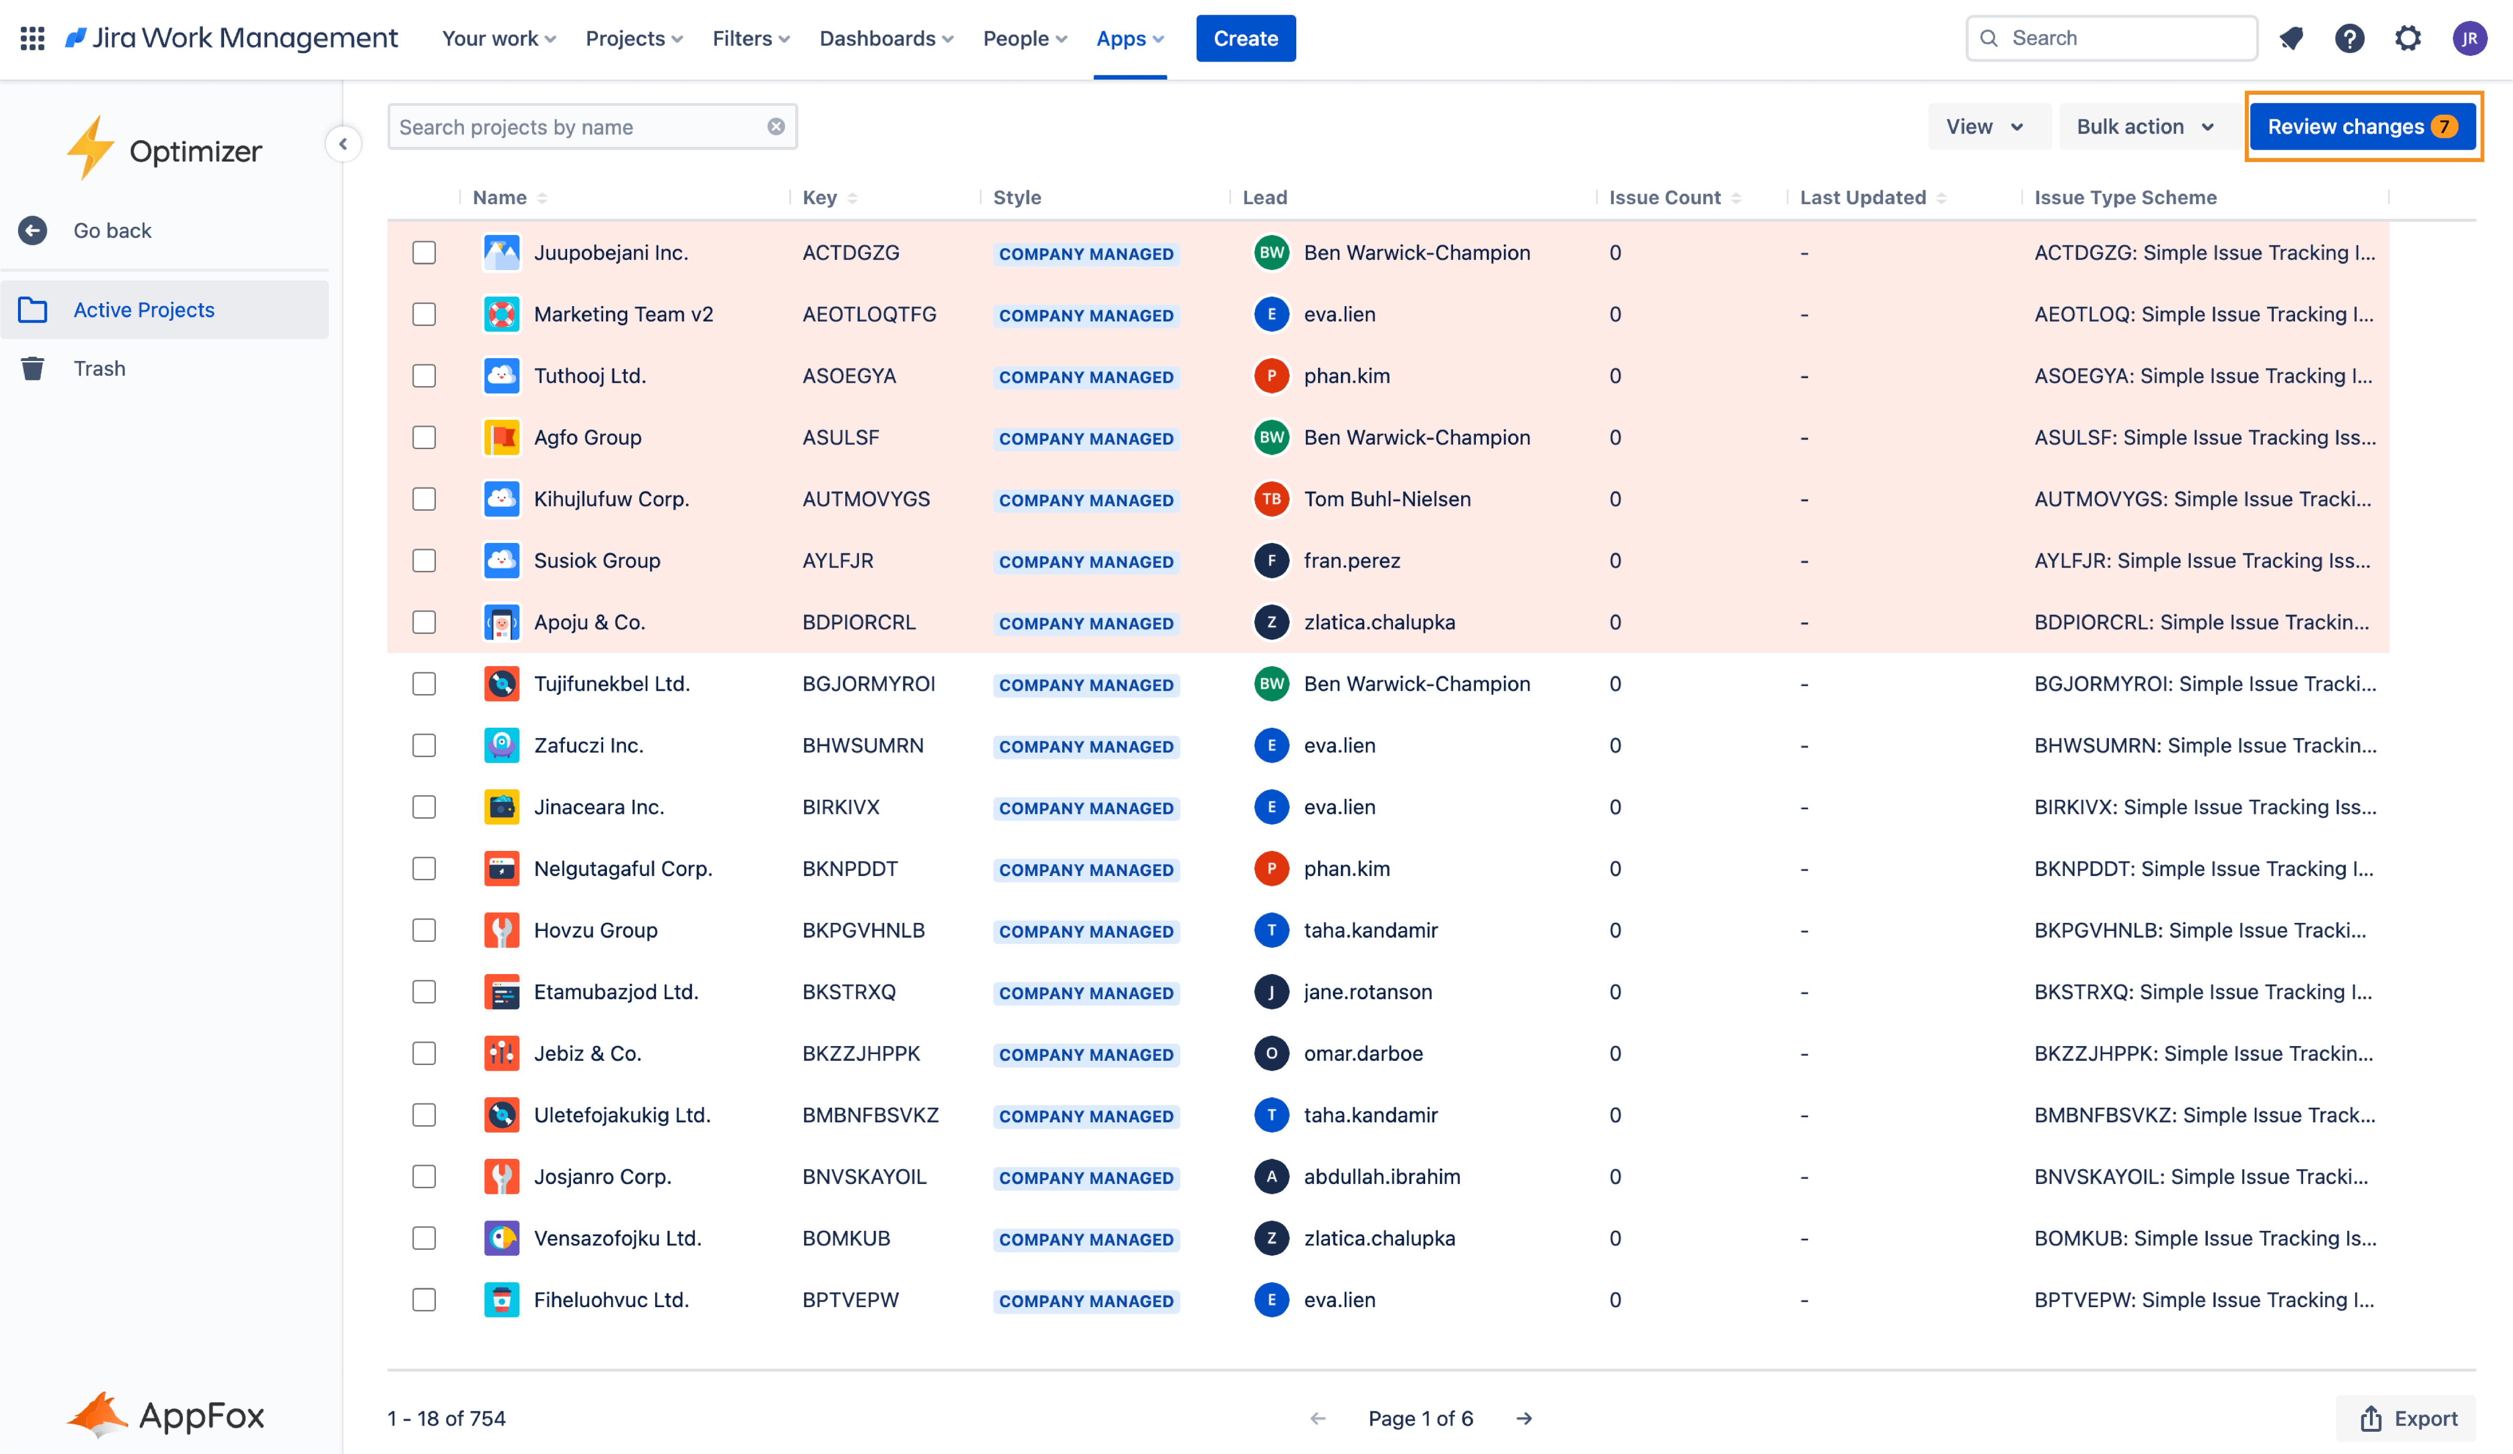Click the Export button
Screen dimensions: 2513x1454
(x=2406, y=1418)
